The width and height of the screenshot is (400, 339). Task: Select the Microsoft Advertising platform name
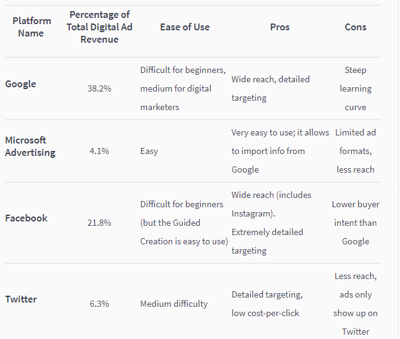(30, 147)
